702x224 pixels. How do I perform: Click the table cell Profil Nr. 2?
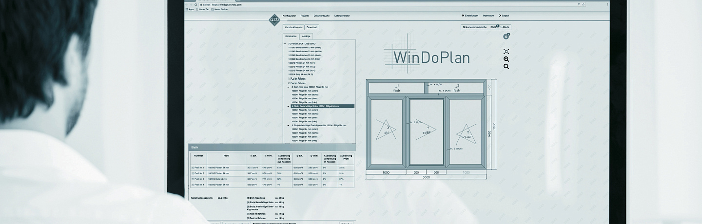click(x=198, y=173)
